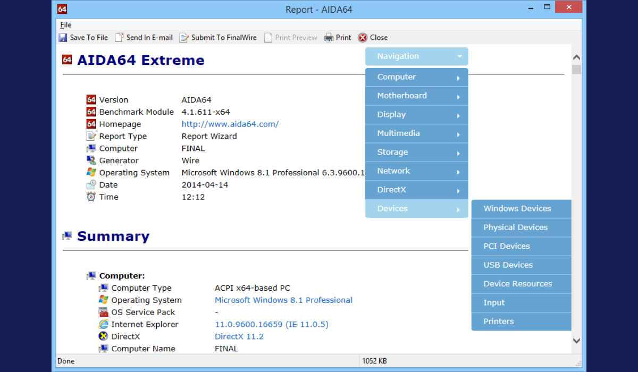Click Save To File button
Screen dimensions: 638x372
[x=83, y=38]
